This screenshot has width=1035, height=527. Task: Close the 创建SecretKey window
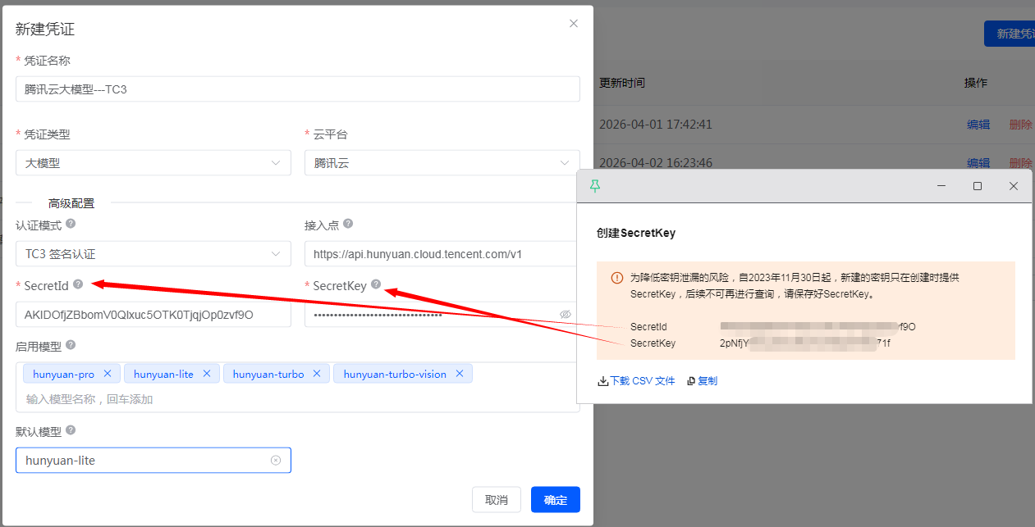point(1014,187)
